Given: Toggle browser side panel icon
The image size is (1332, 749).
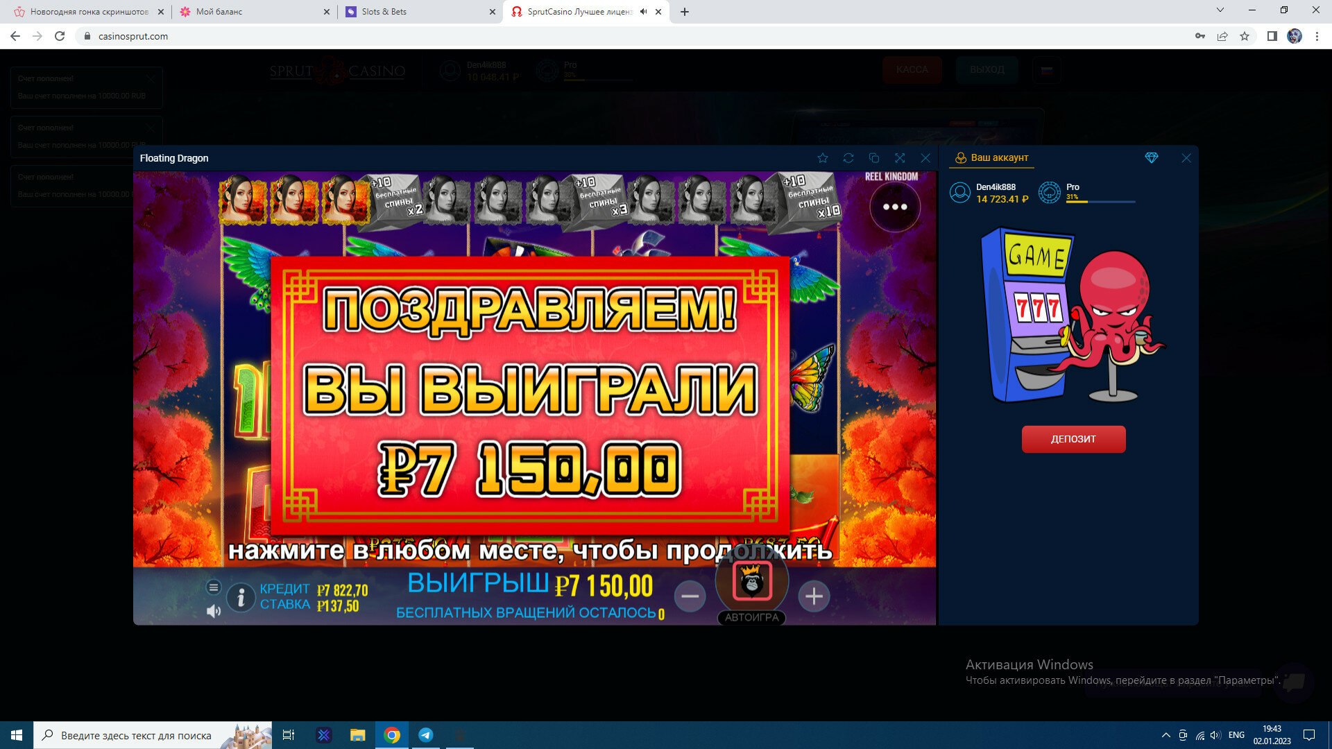Looking at the screenshot, I should pos(1272,36).
